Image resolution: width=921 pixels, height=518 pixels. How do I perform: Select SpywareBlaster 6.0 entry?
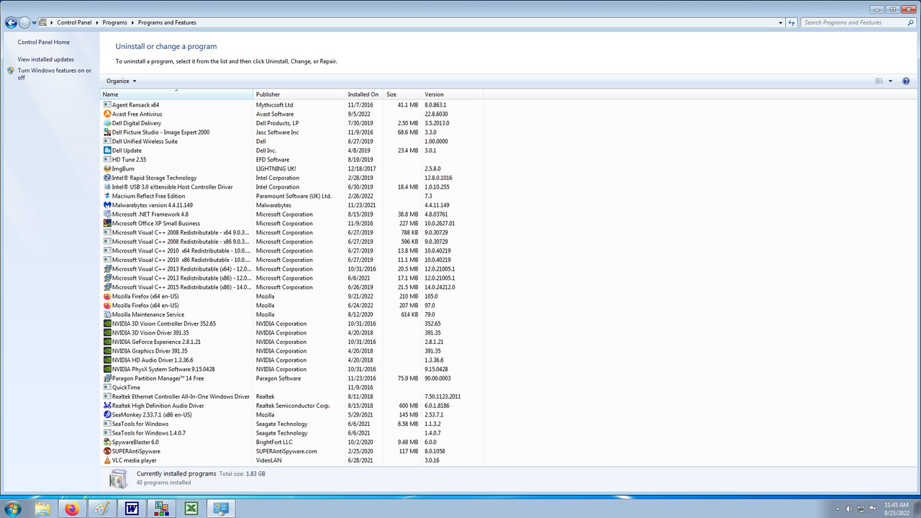(x=291, y=442)
